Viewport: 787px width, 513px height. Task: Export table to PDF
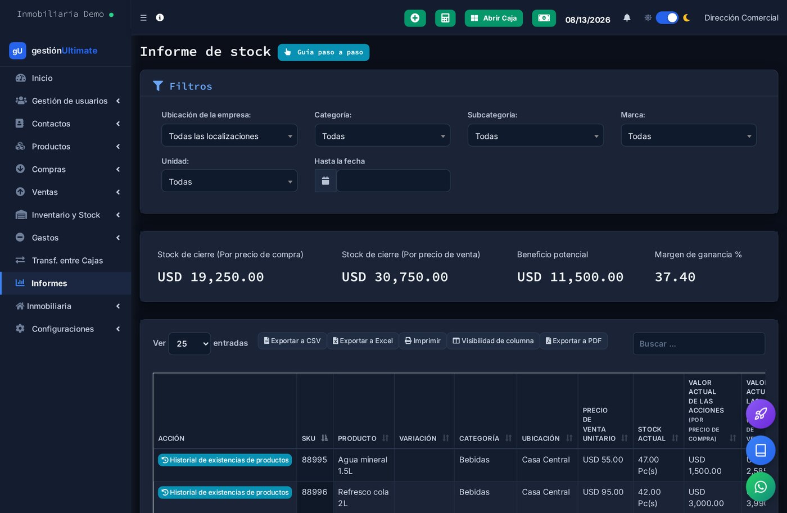[573, 341]
